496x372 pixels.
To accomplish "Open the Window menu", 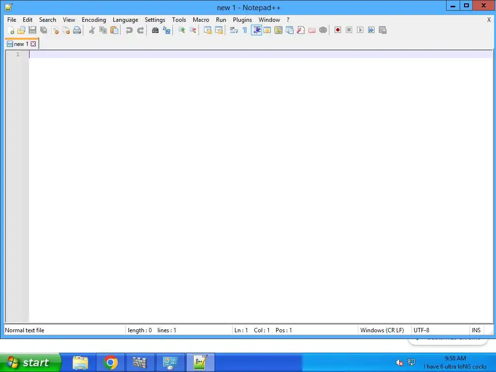I will pos(269,19).
